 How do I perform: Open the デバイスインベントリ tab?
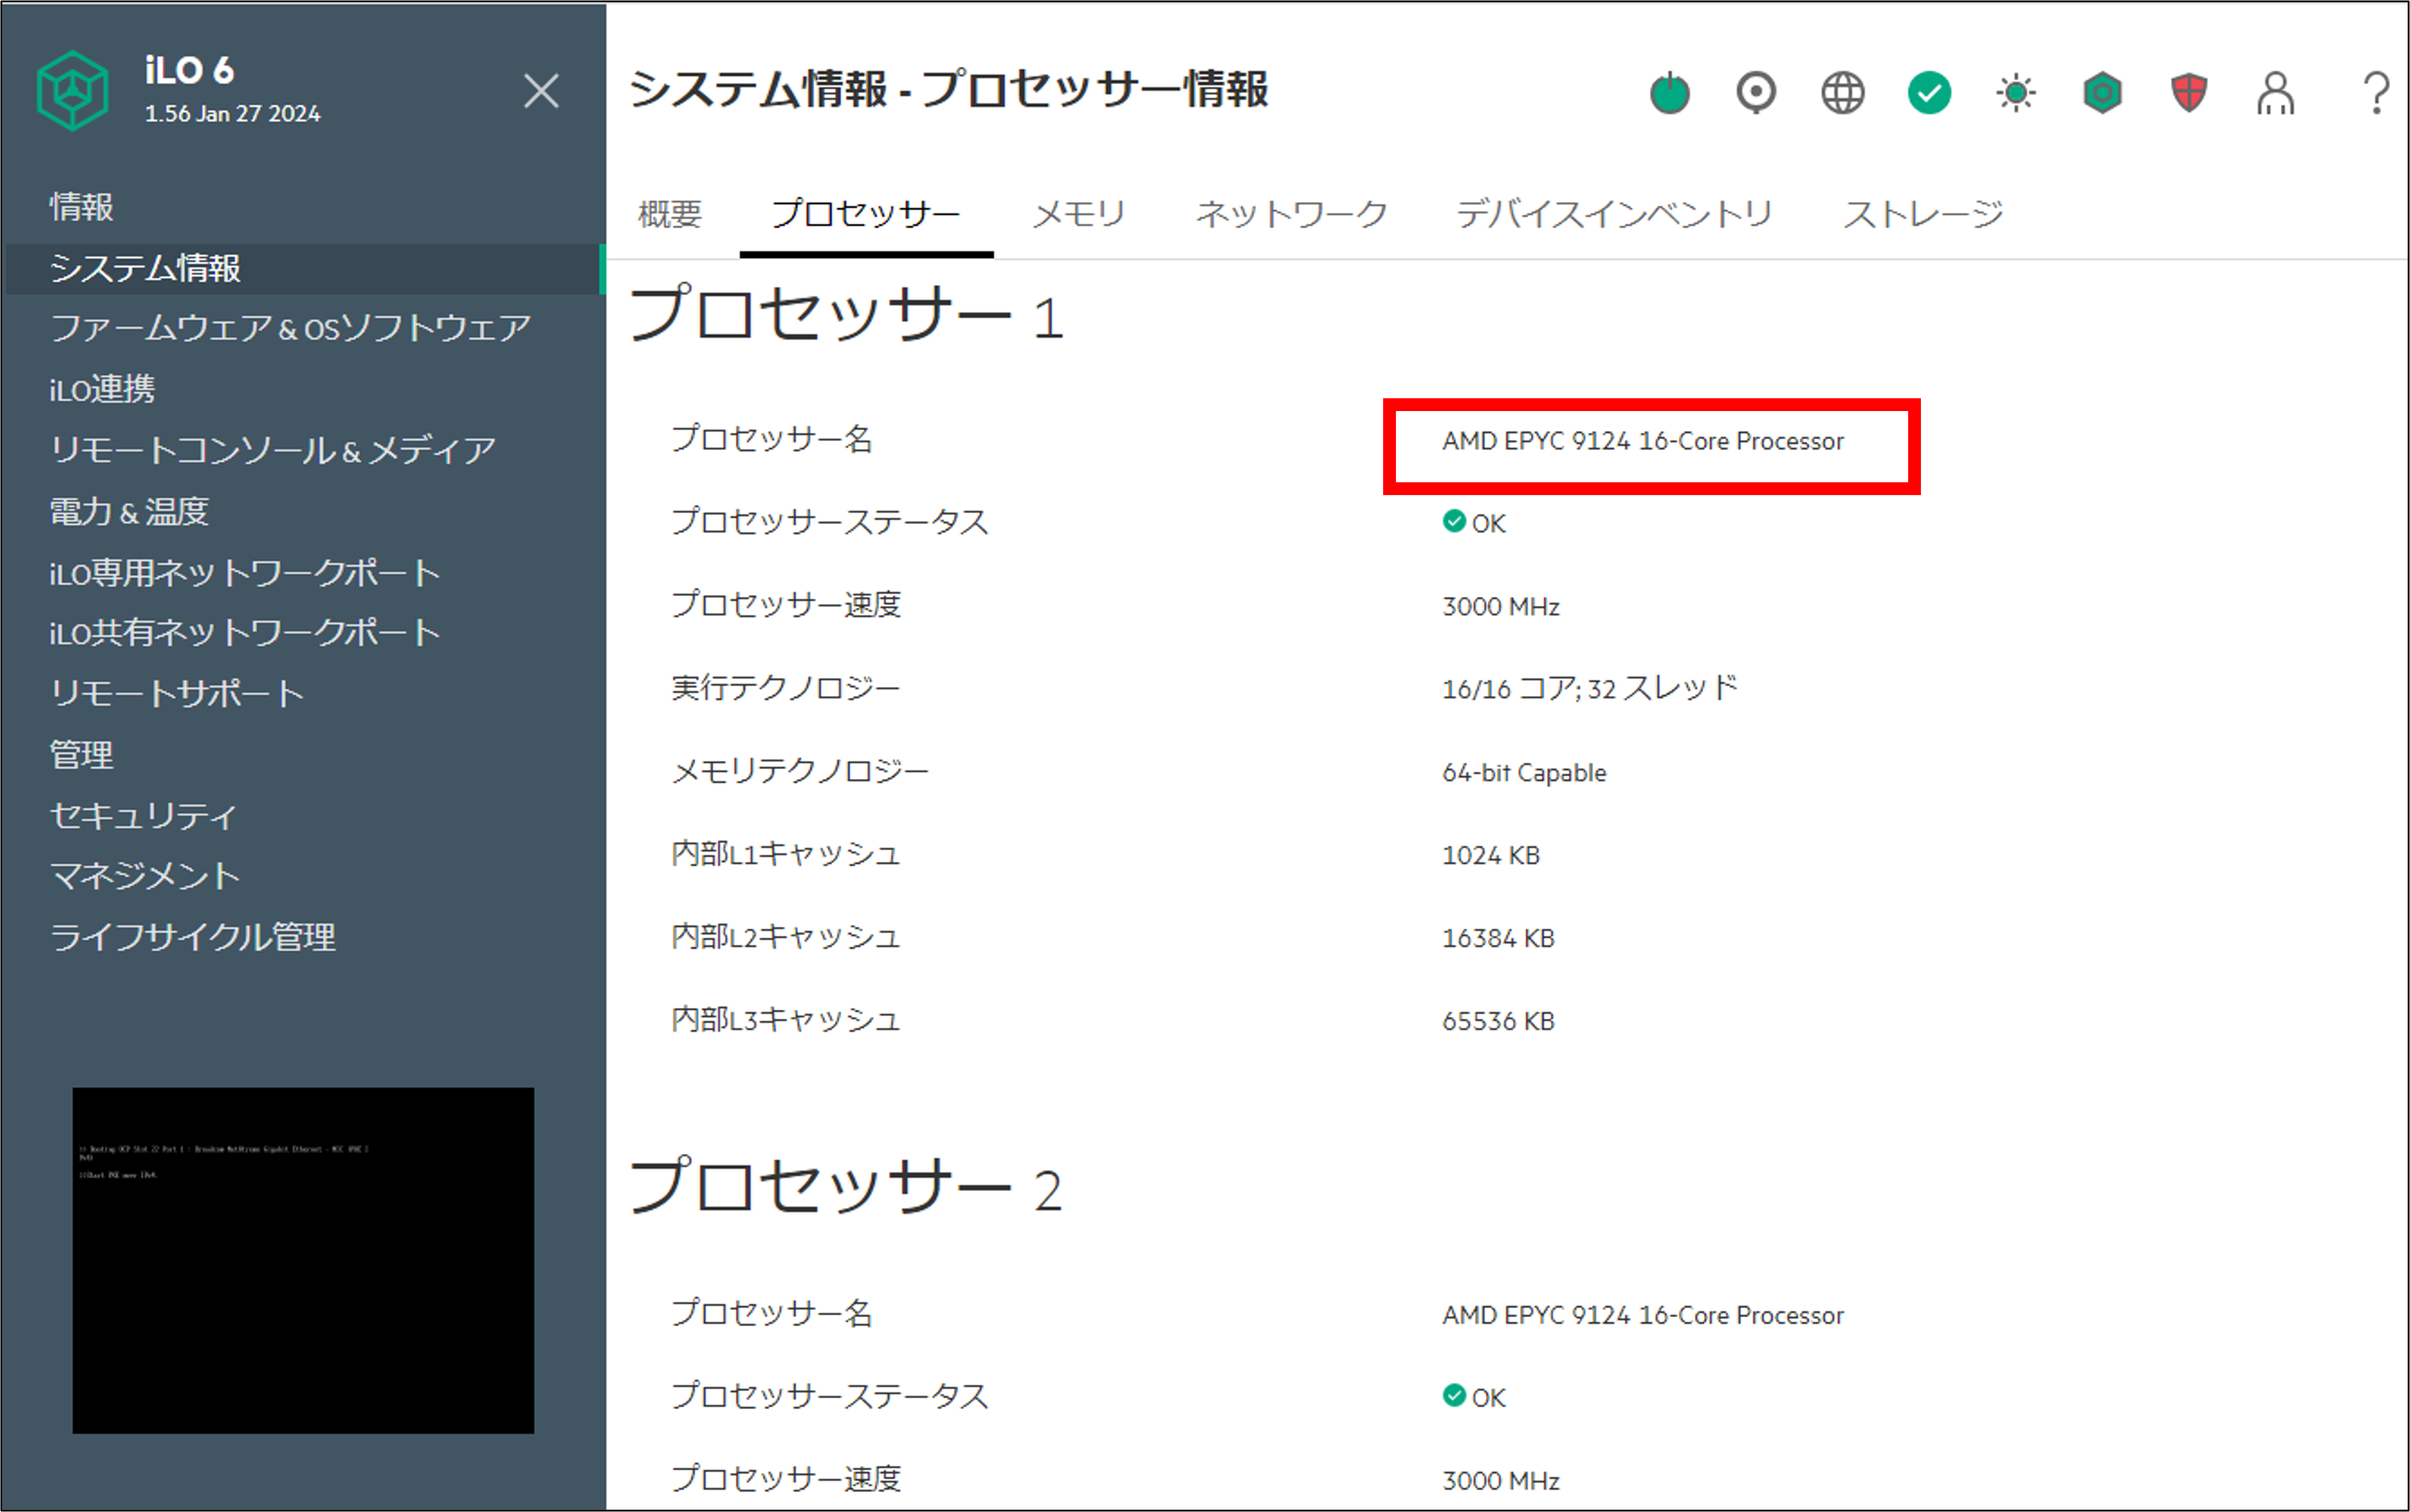point(1614,213)
